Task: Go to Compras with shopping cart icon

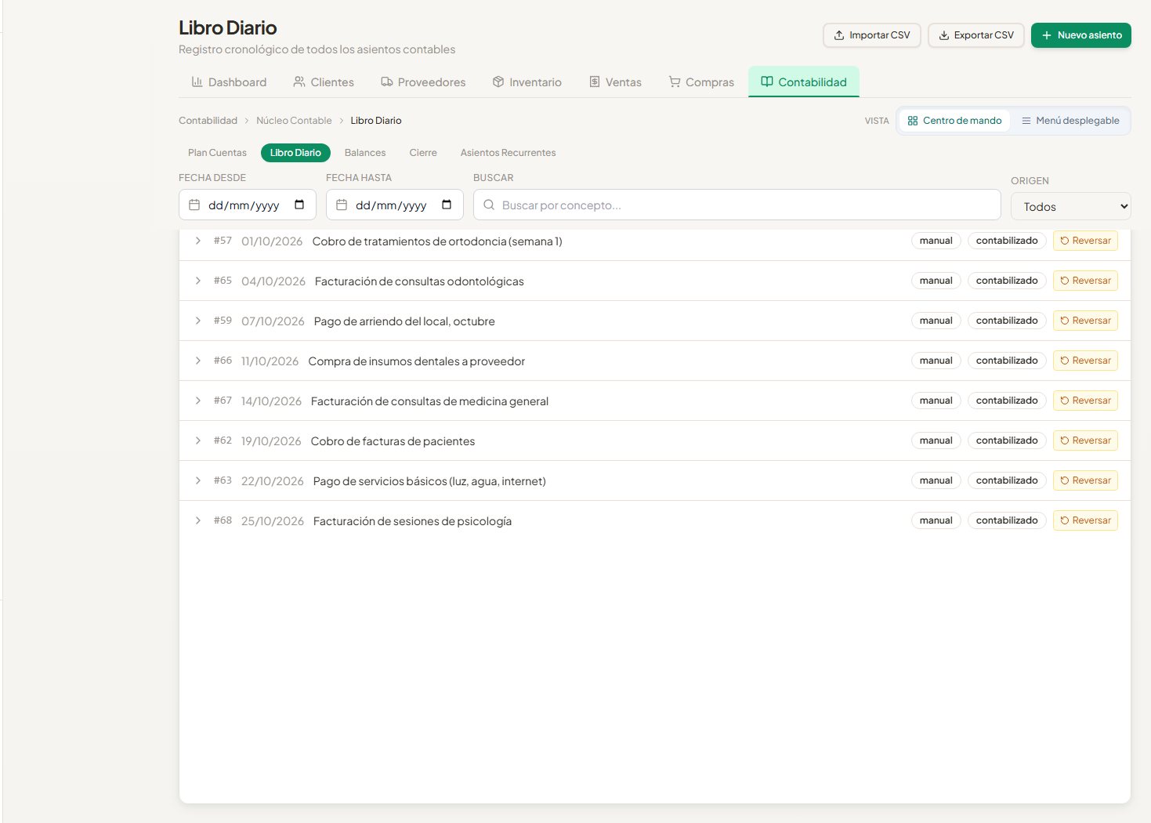Action: pos(701,82)
